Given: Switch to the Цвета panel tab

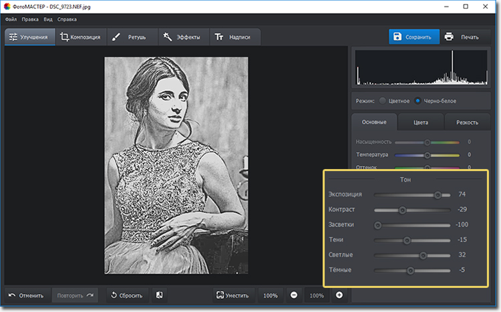Looking at the screenshot, I should [x=421, y=122].
